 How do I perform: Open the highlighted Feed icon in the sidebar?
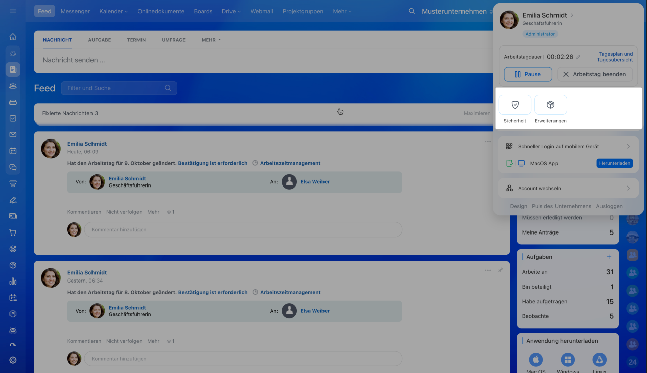pyautogui.click(x=13, y=69)
